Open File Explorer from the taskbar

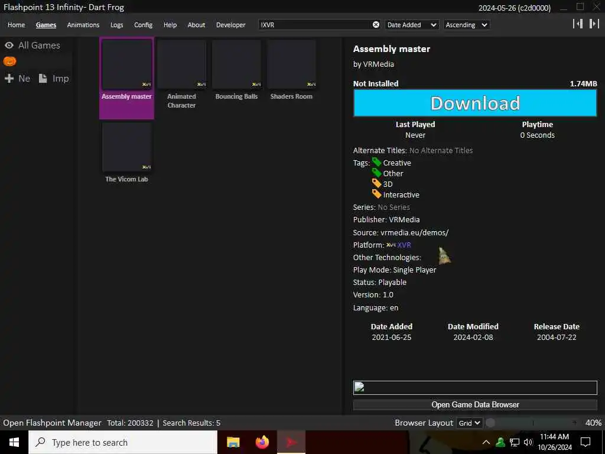[x=233, y=442]
